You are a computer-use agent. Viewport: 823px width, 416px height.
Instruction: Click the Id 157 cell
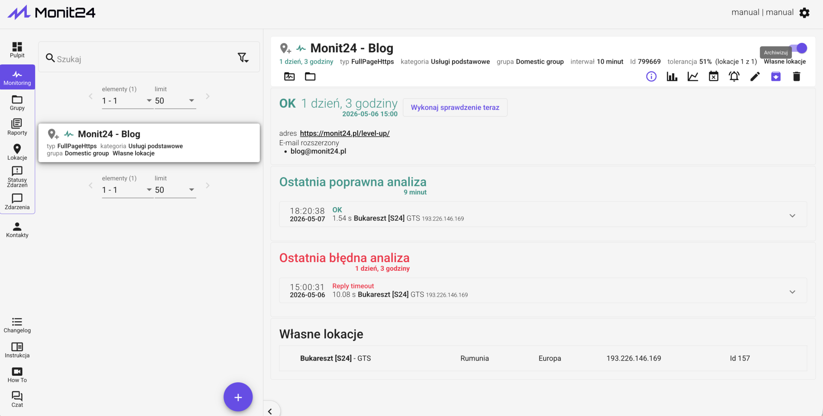(740, 358)
